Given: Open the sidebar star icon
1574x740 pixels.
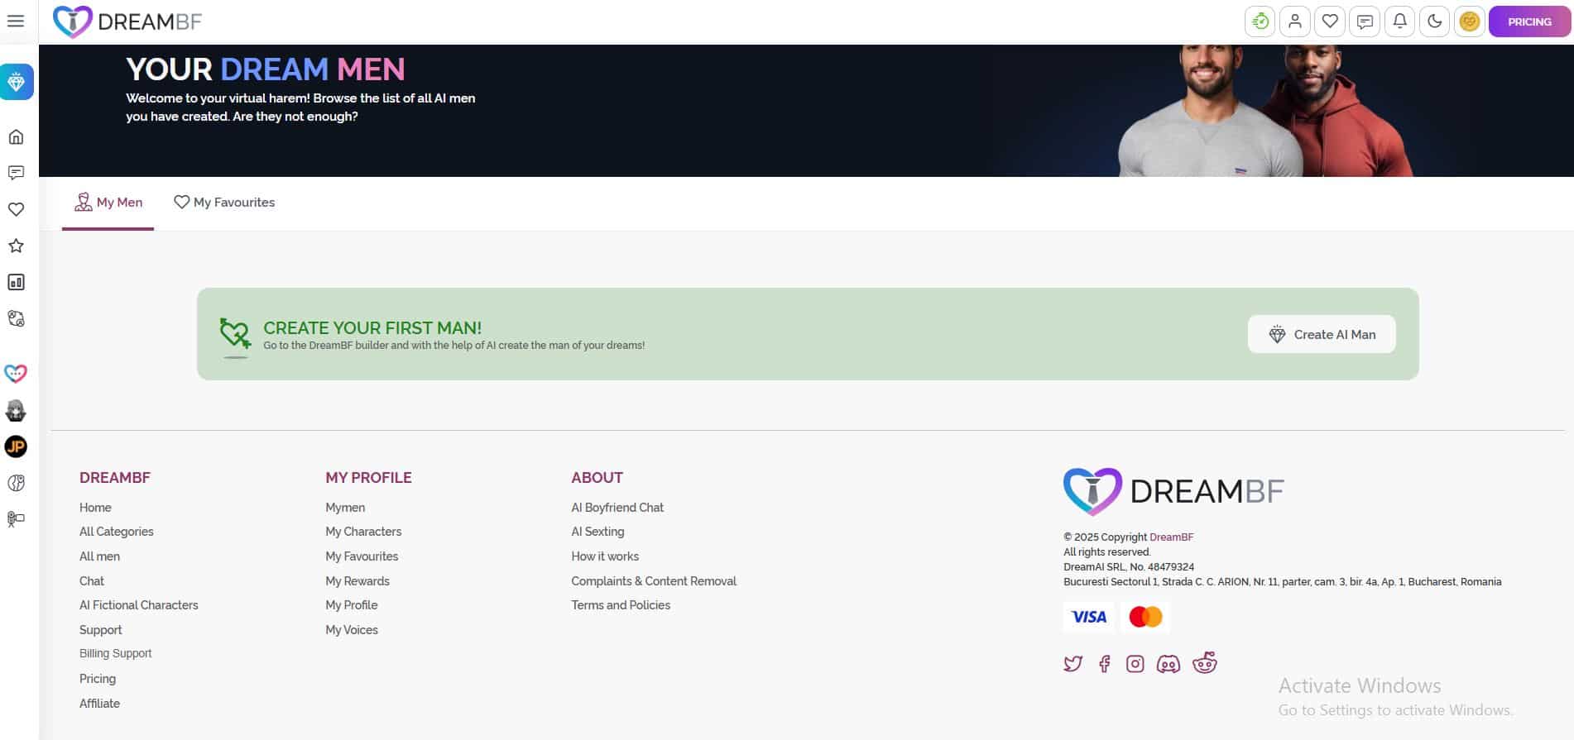Looking at the screenshot, I should [16, 246].
